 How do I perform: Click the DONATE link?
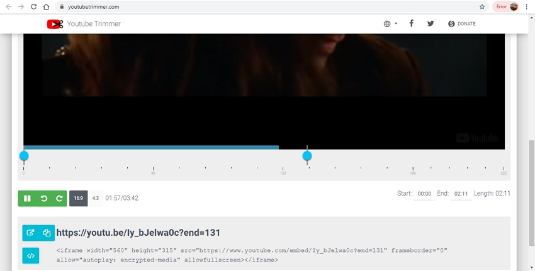tap(462, 24)
